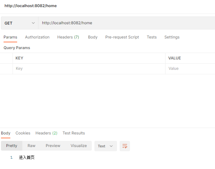This screenshot has width=215, height=169.
Task: Click the request URL field
Action: point(126,23)
